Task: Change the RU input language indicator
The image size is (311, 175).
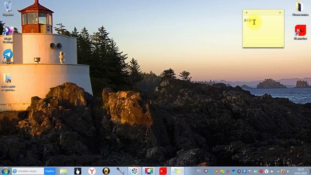Action: [199, 171]
